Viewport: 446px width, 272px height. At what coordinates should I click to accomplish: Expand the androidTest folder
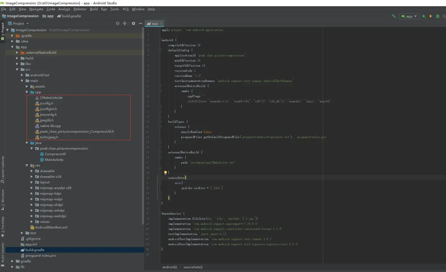pos(22,75)
